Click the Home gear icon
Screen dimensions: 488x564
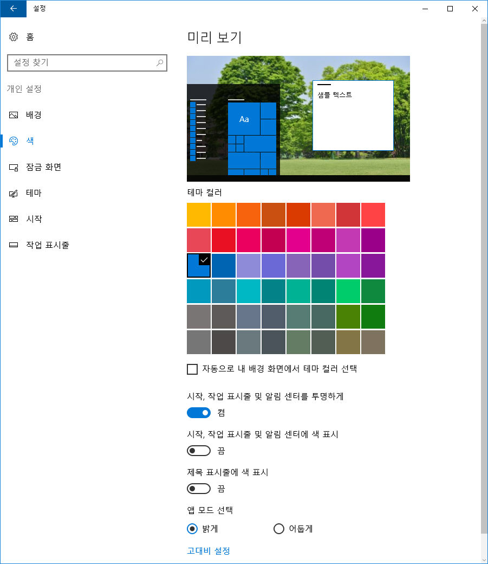(x=14, y=37)
